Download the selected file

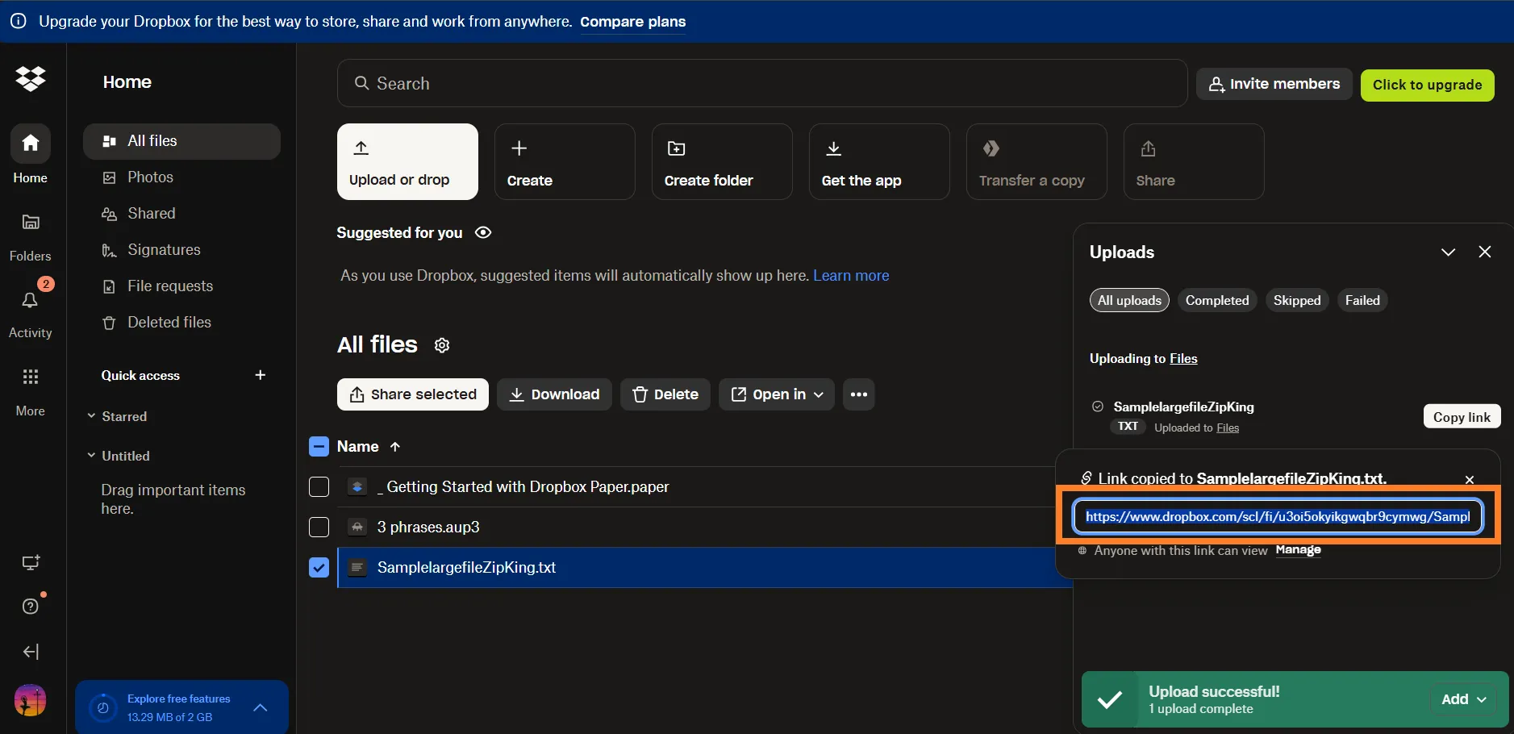point(554,394)
